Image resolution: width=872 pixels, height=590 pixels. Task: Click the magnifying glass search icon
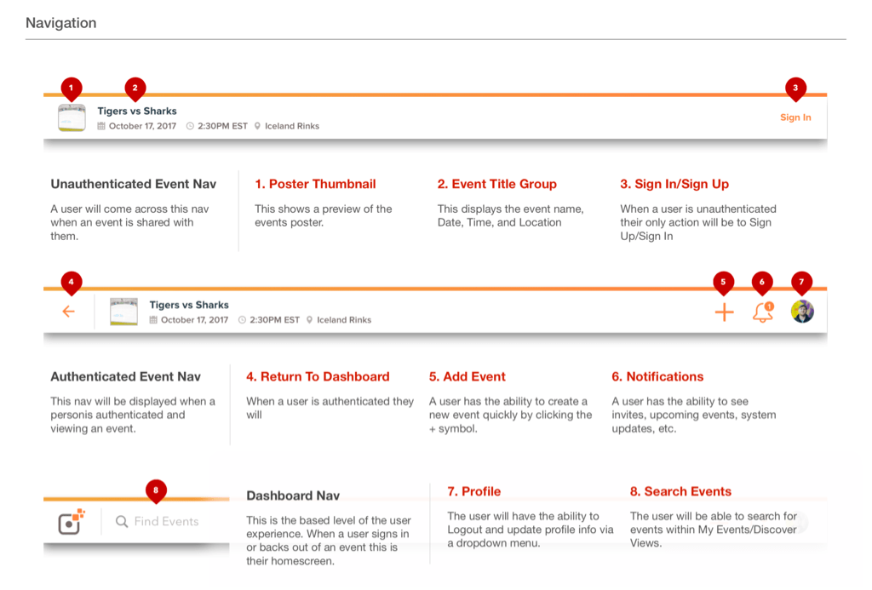[x=122, y=522]
